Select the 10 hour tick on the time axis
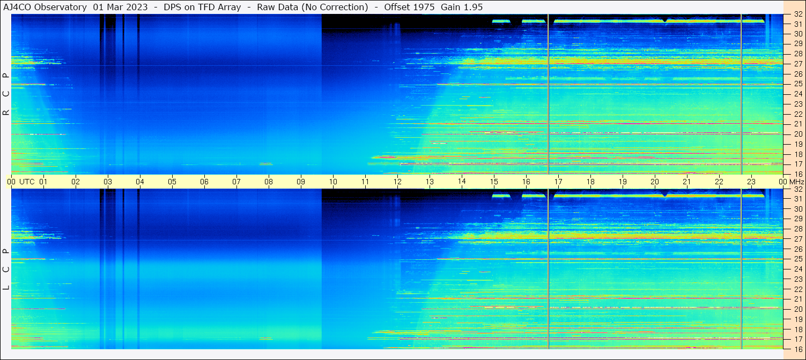This screenshot has width=806, height=360. click(x=333, y=182)
